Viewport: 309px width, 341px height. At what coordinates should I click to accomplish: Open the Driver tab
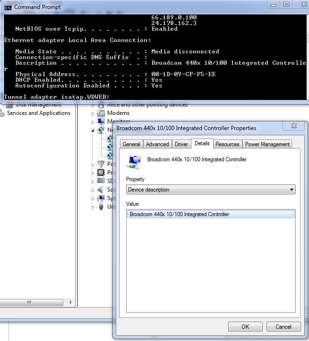point(181,144)
